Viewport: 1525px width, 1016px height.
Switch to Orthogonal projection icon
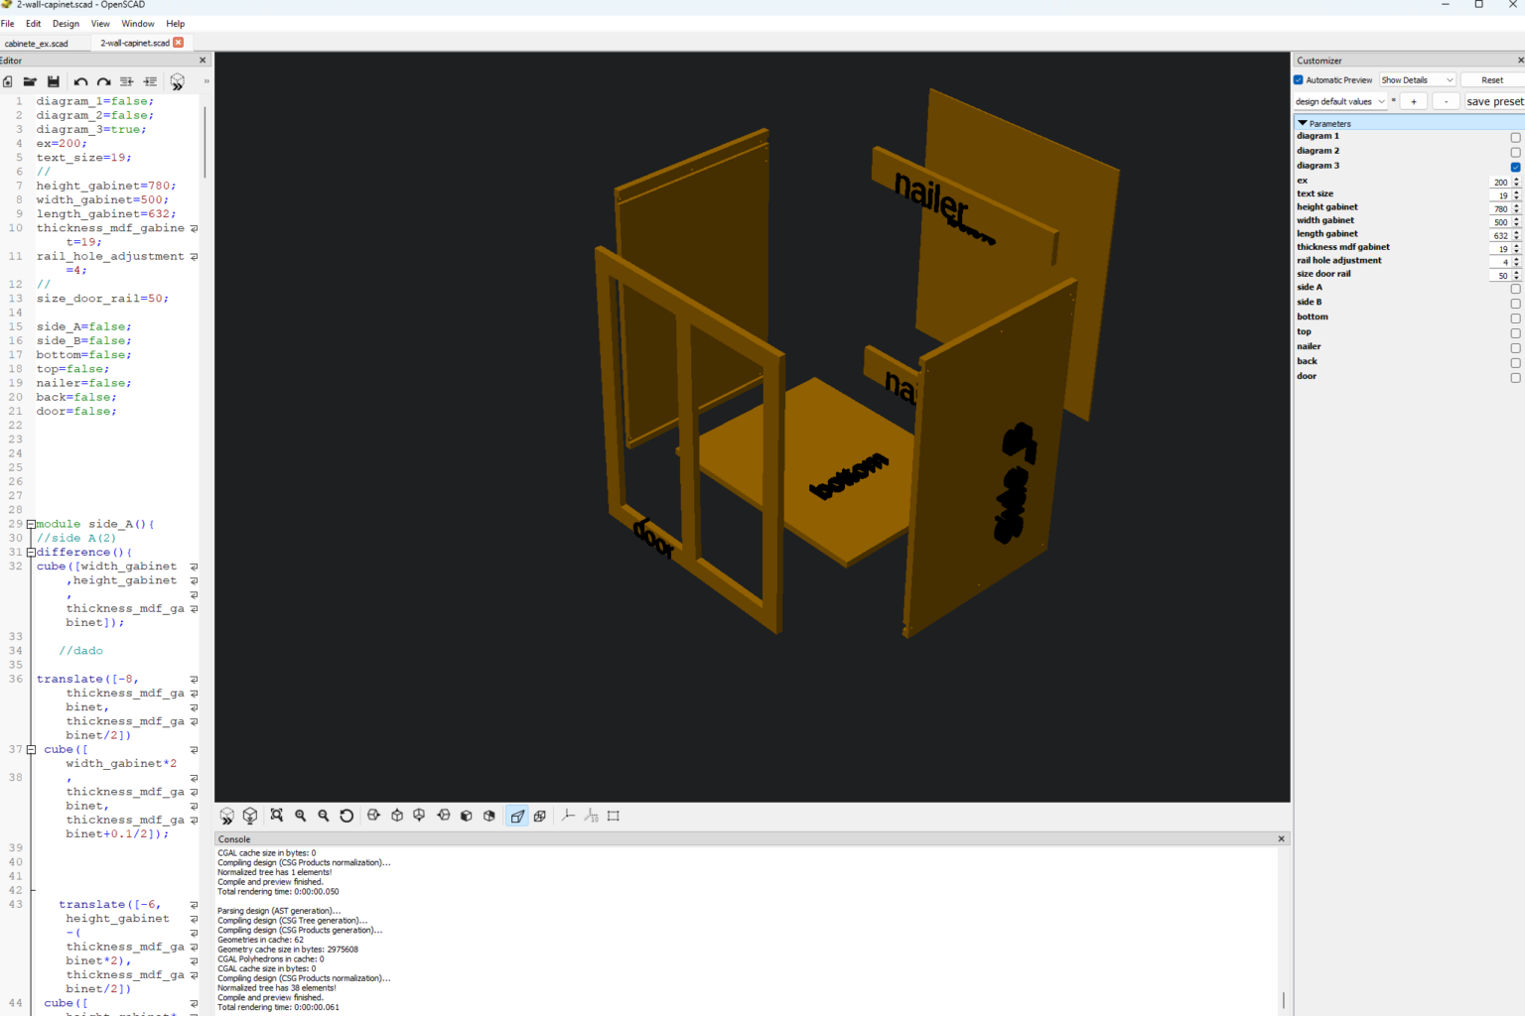pos(540,816)
